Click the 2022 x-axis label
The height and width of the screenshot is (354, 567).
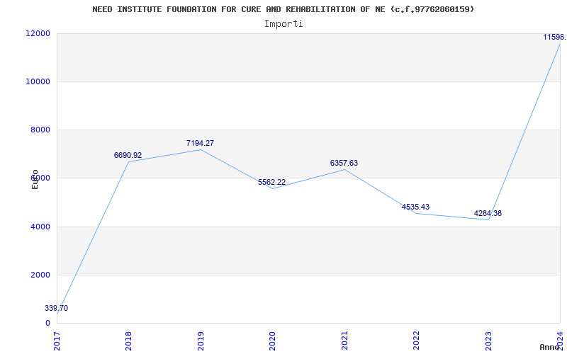coord(416,341)
